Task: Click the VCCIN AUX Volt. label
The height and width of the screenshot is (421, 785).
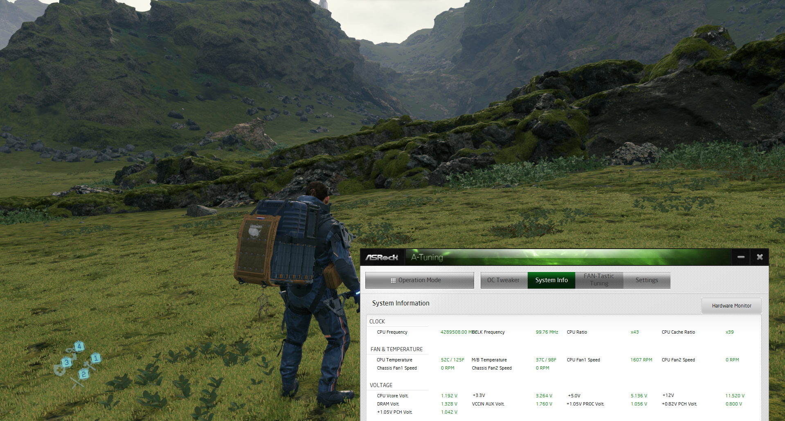Action: pyautogui.click(x=488, y=404)
